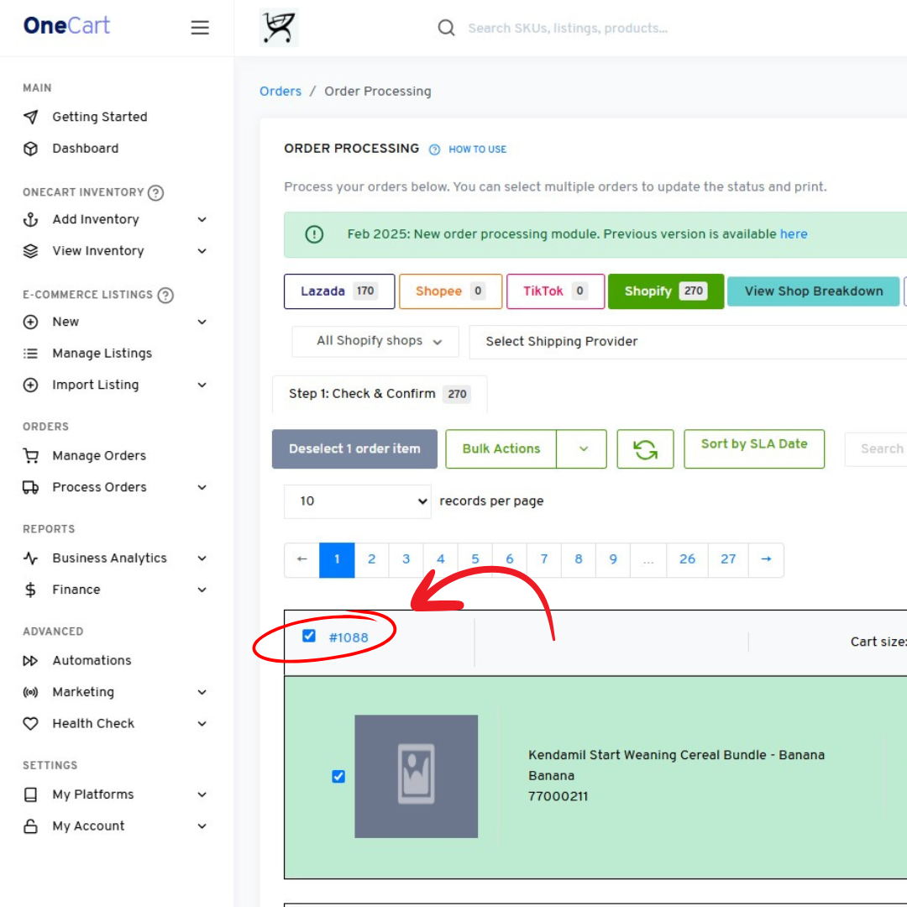
Task: Expand the View Inventory menu
Action: click(x=202, y=251)
